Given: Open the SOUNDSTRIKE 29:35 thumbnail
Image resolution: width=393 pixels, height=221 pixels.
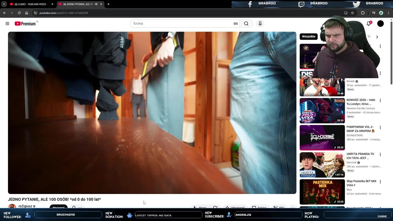Looking at the screenshot, I should click(322, 138).
